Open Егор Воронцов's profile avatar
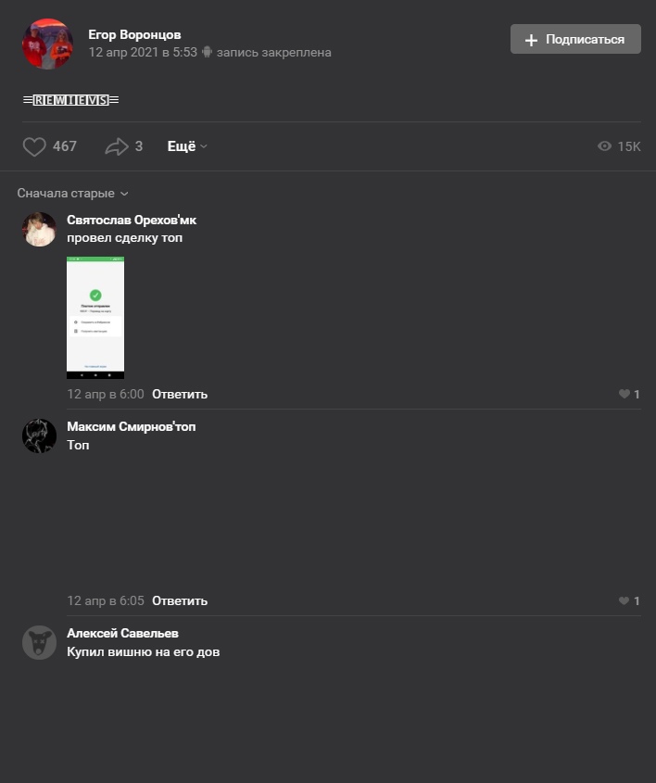This screenshot has height=783, width=656. [x=48, y=44]
